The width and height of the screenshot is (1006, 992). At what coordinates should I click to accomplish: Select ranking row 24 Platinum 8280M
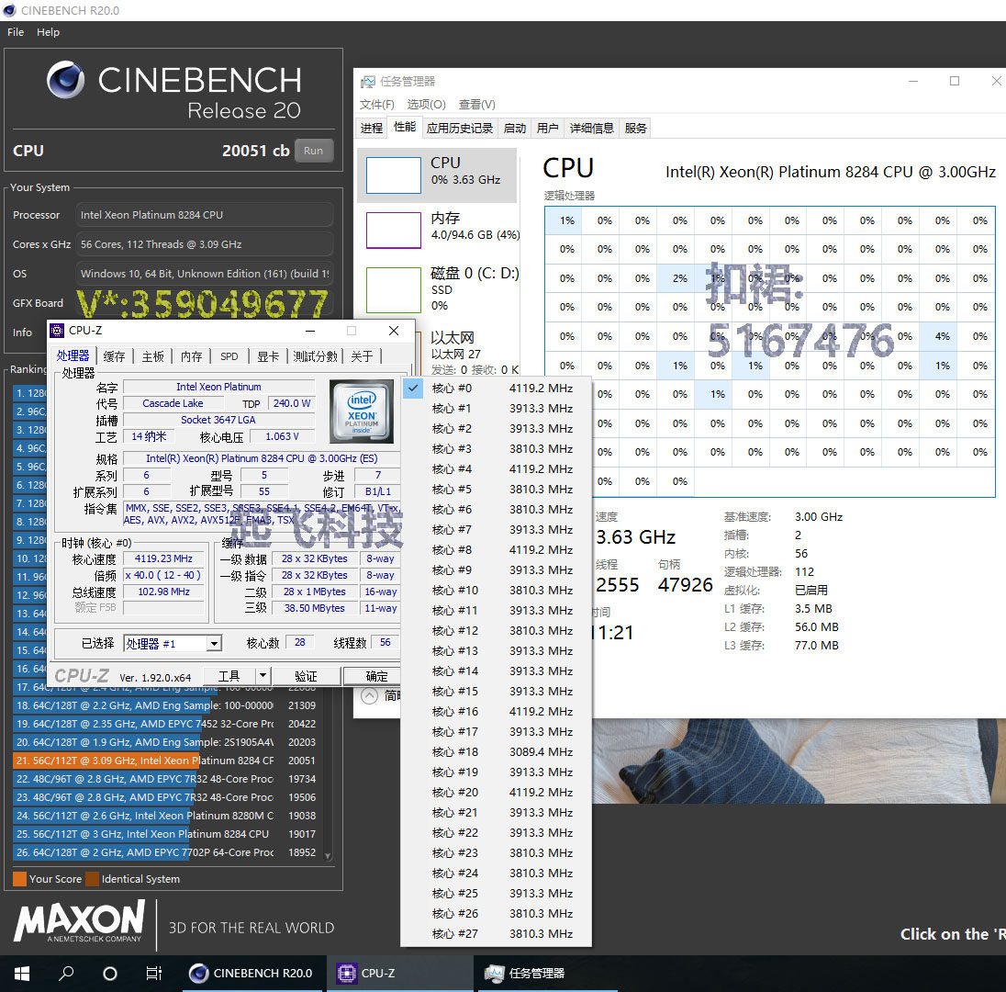(166, 816)
